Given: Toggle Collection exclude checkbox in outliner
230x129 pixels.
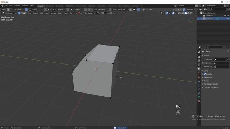Looking at the screenshot, I should pos(225,16).
